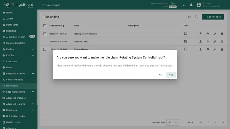This screenshot has height=129, width=230.
Task: Open Alarms in sidebar
Action: (18, 19)
